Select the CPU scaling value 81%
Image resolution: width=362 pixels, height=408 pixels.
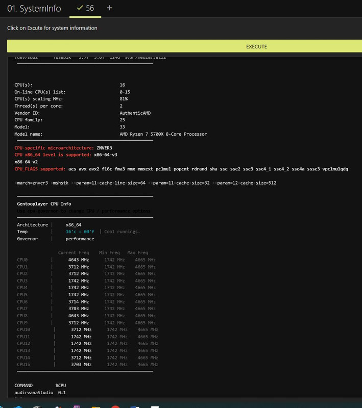coord(124,99)
